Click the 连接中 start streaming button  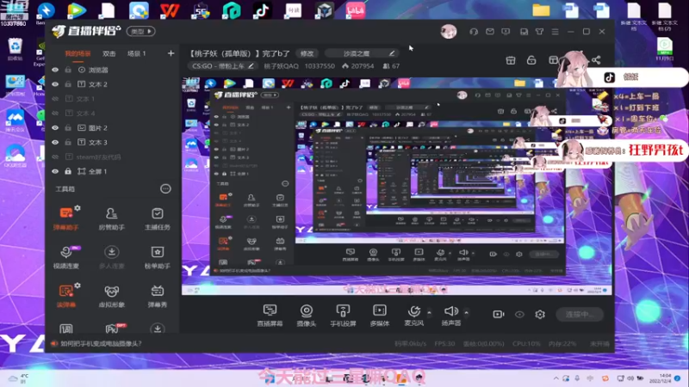[x=579, y=314]
